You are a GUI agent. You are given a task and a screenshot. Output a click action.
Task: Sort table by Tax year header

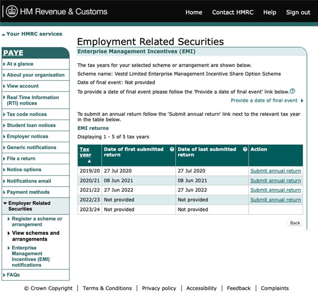click(86, 152)
